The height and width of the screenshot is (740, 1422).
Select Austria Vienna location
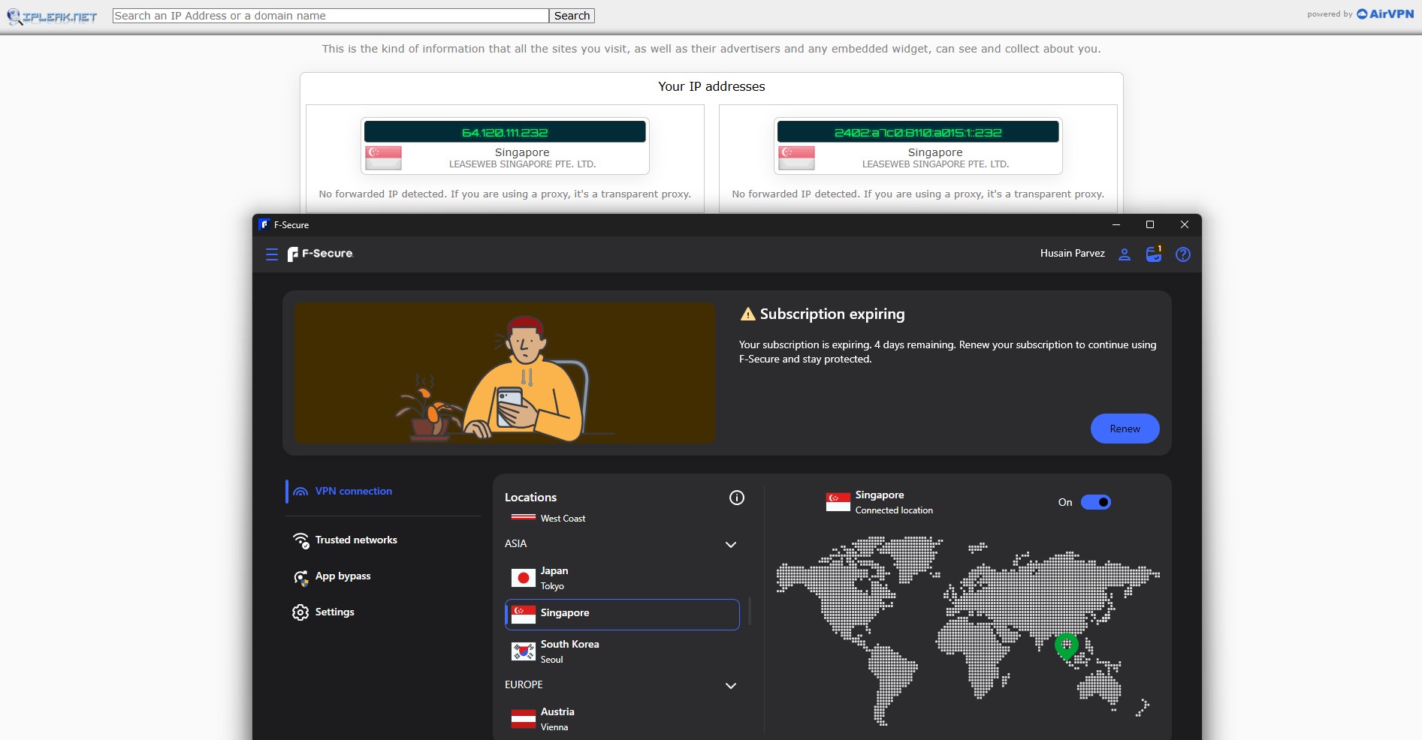point(622,719)
